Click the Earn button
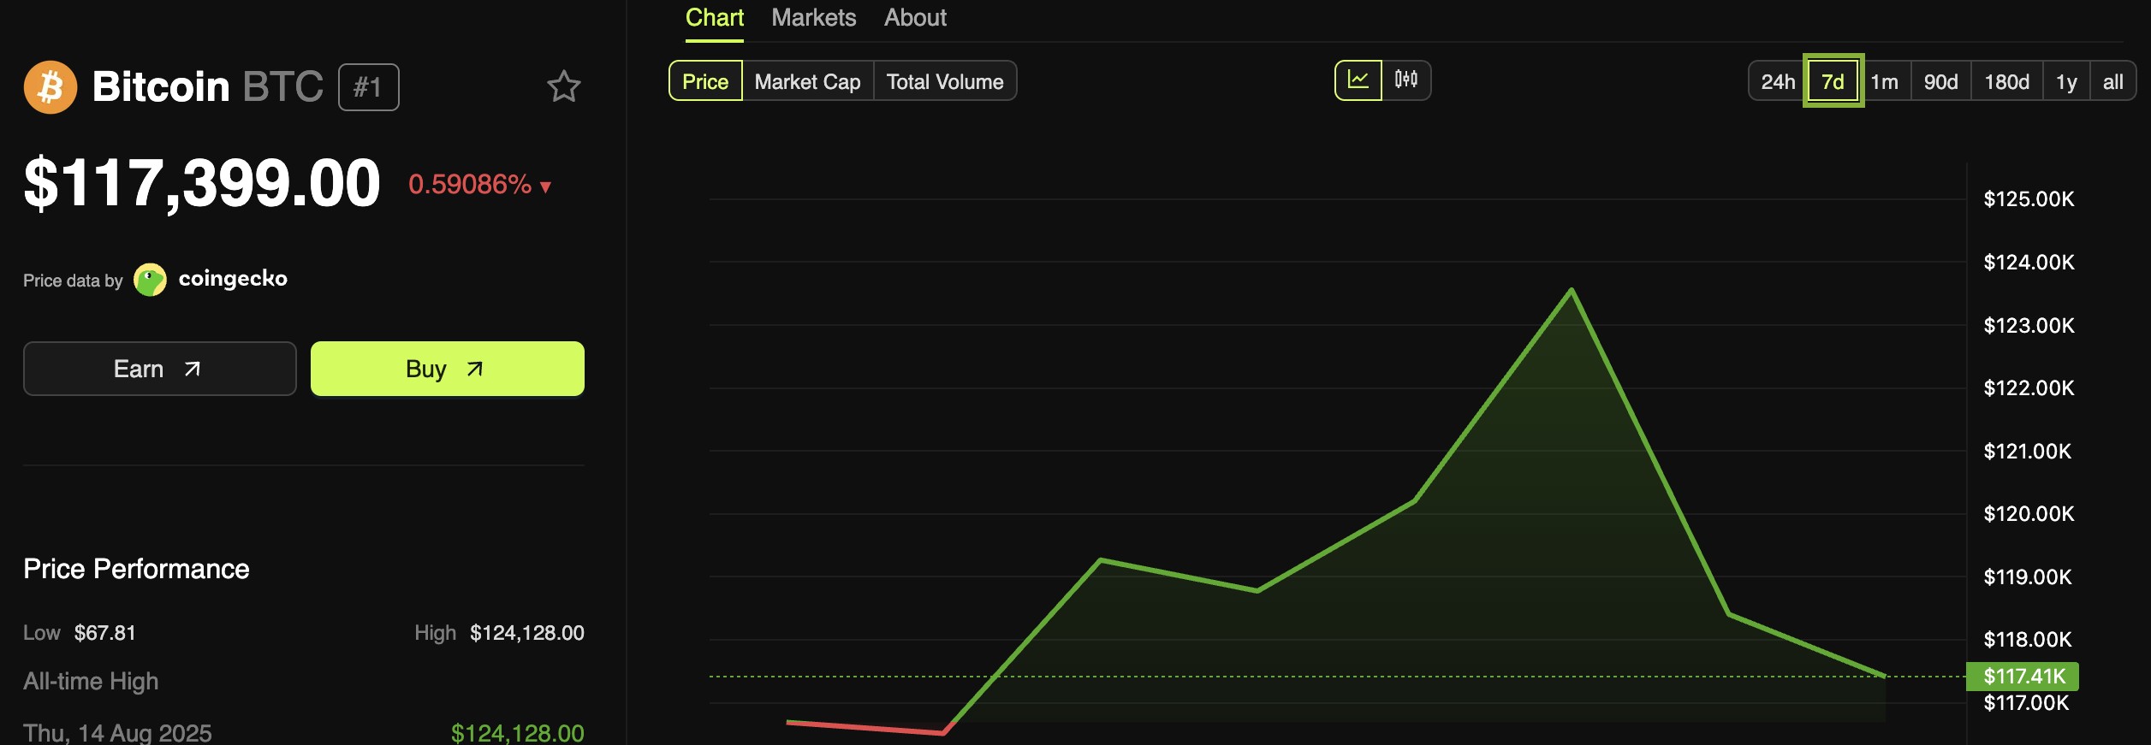 160,369
